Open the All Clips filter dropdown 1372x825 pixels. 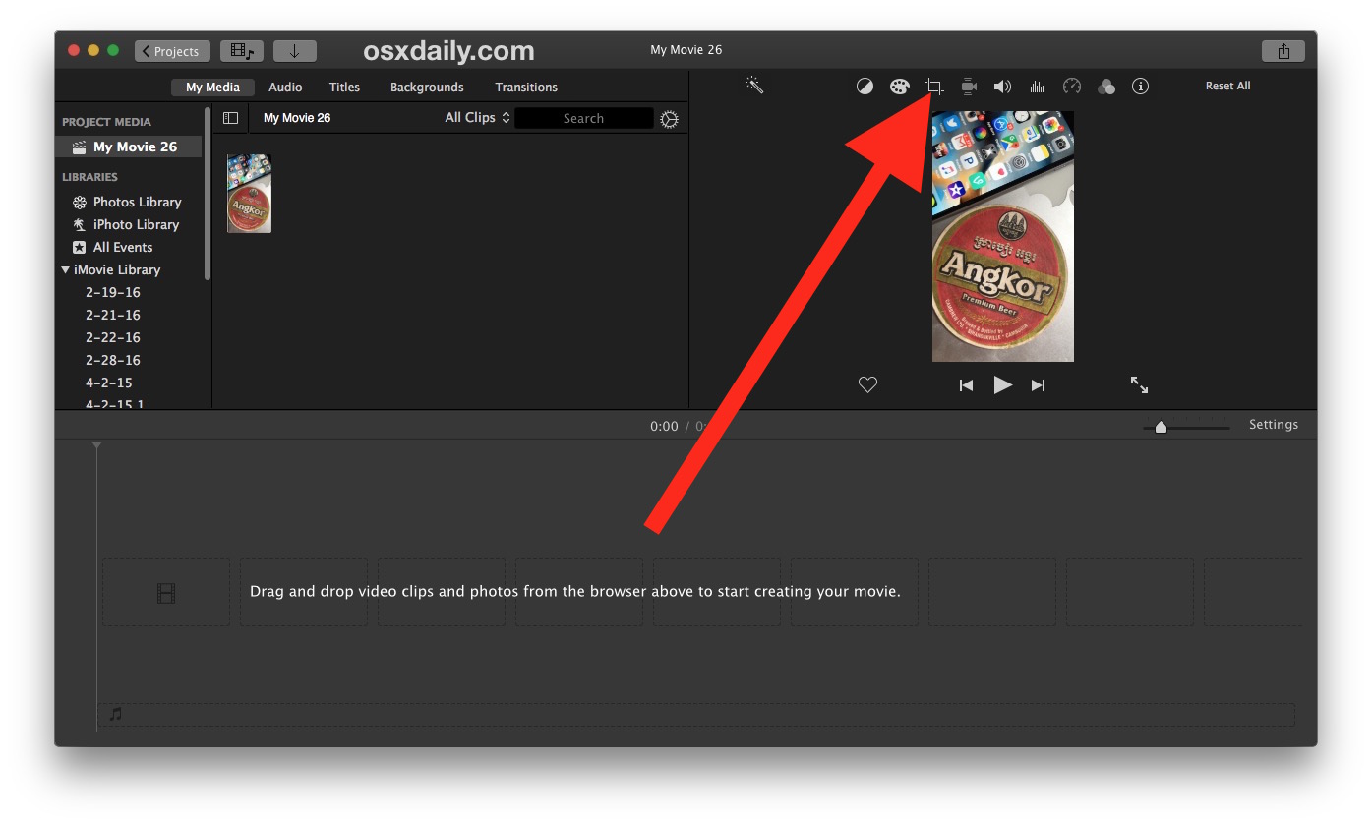[x=477, y=118]
